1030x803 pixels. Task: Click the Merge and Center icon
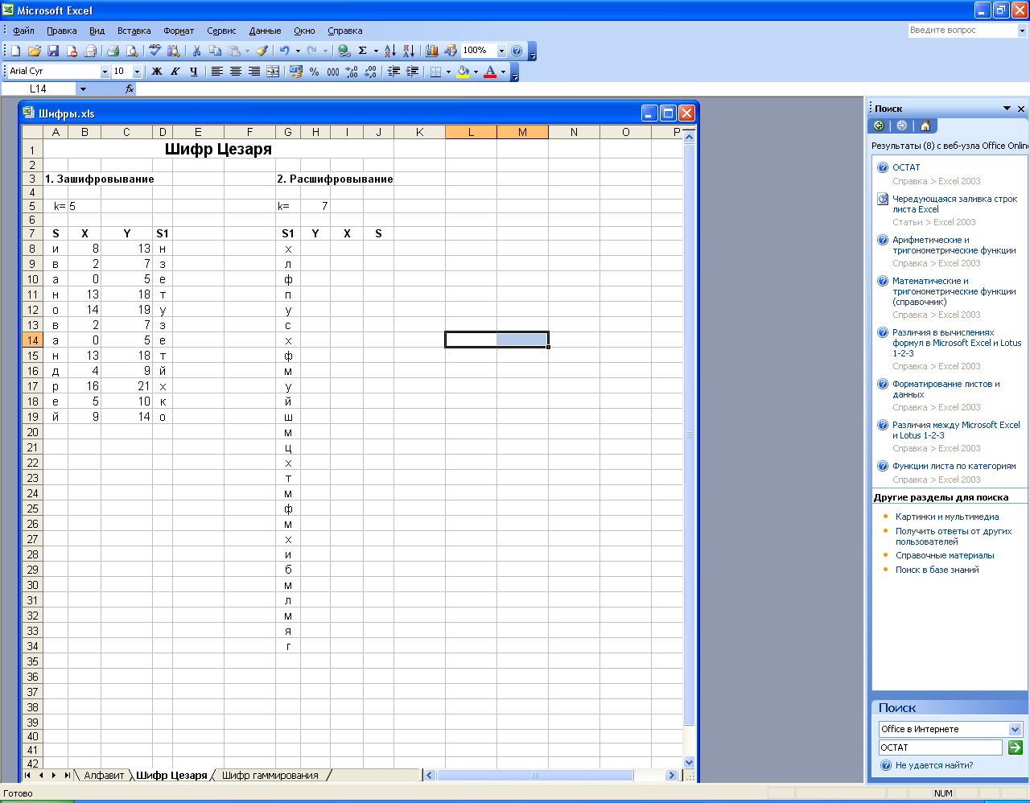(273, 72)
